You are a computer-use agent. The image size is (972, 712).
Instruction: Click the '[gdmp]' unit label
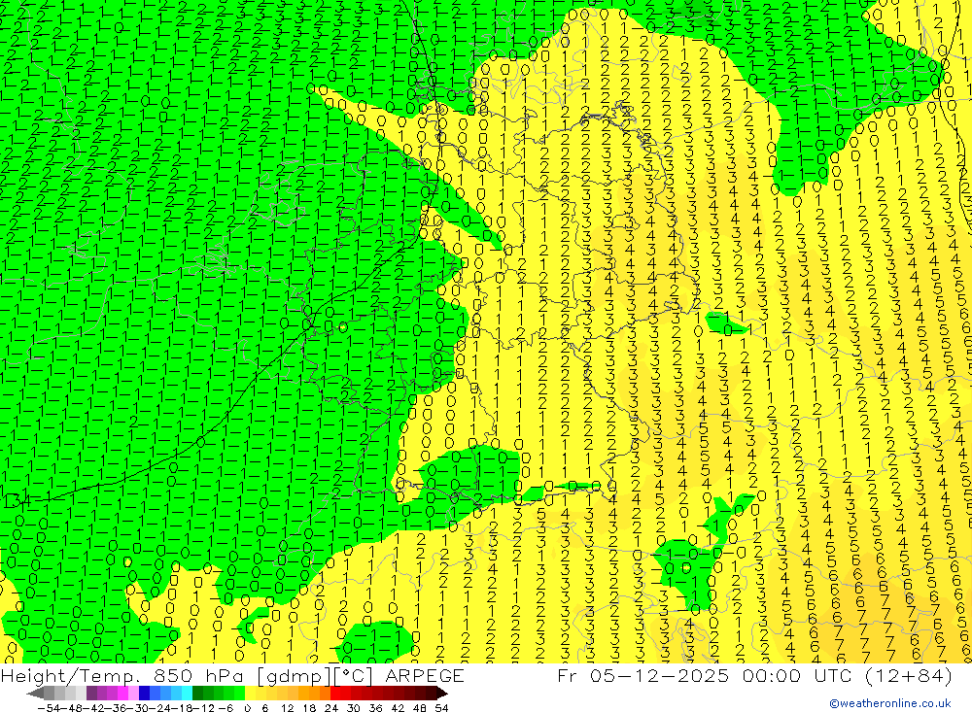(x=294, y=676)
